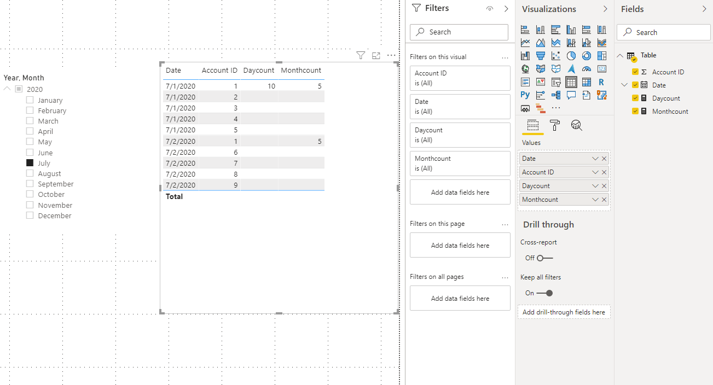This screenshot has height=385, width=713.
Task: Click the Fields pane search box
Action: coord(663,32)
